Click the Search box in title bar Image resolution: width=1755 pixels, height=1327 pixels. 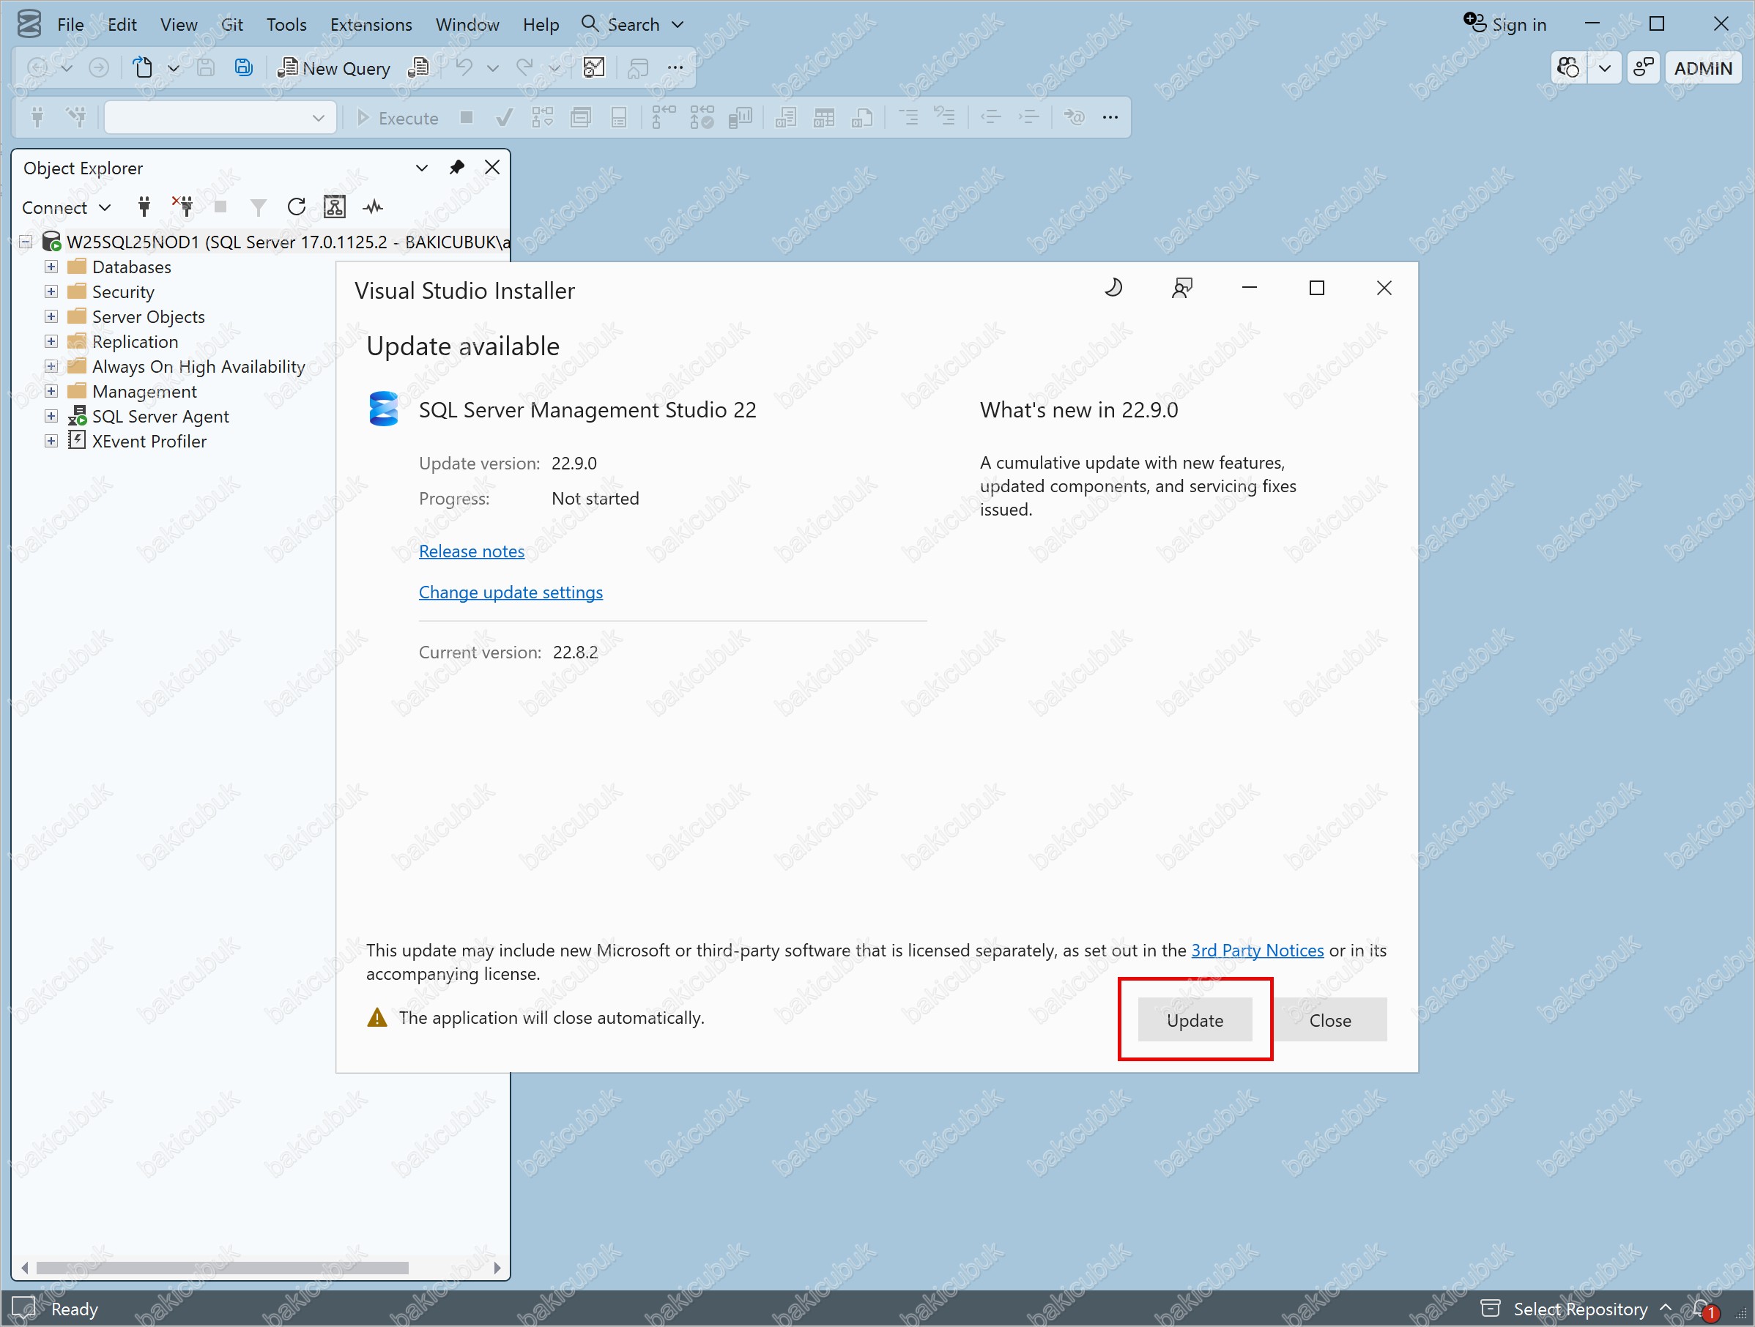tap(632, 25)
